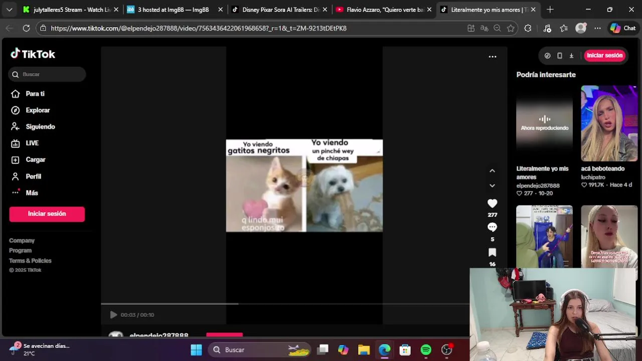Open the add-to-apps icon in address bar
This screenshot has width=642, height=361.
coord(471,29)
